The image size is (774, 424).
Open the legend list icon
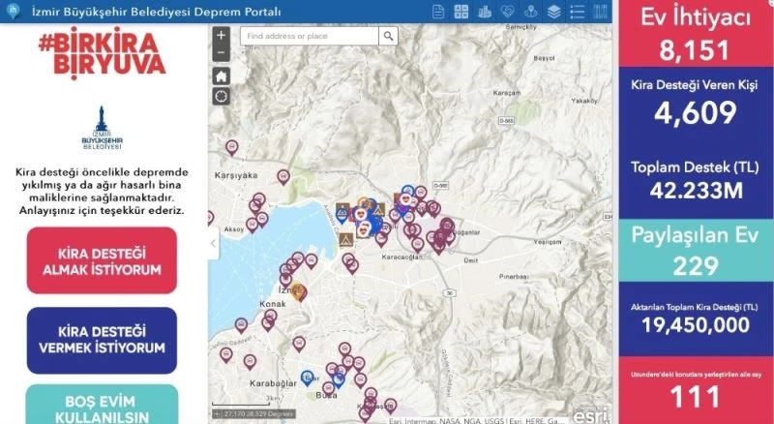click(578, 12)
